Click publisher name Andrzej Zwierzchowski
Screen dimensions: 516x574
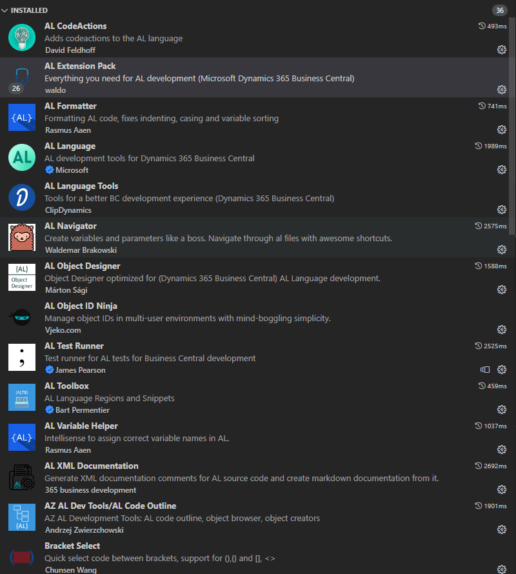click(84, 529)
